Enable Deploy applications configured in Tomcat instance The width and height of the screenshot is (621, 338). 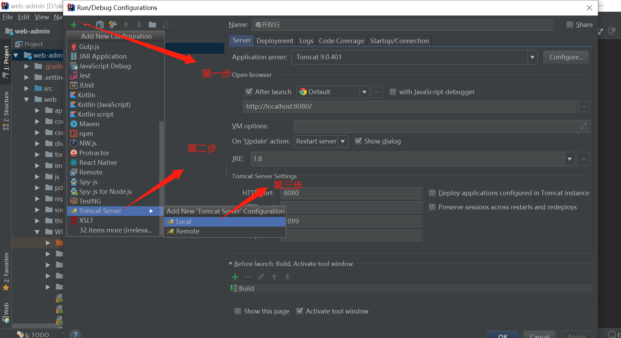tap(432, 193)
